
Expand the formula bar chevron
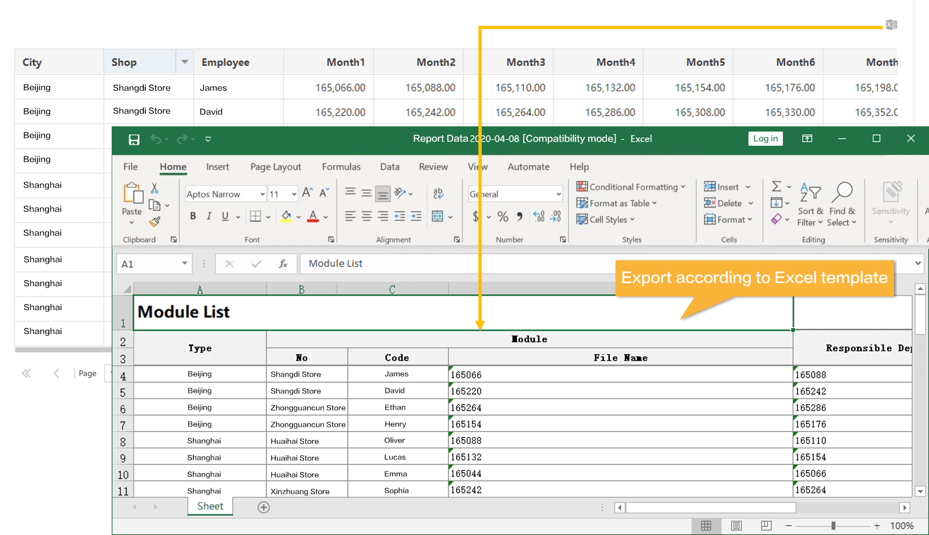(917, 263)
